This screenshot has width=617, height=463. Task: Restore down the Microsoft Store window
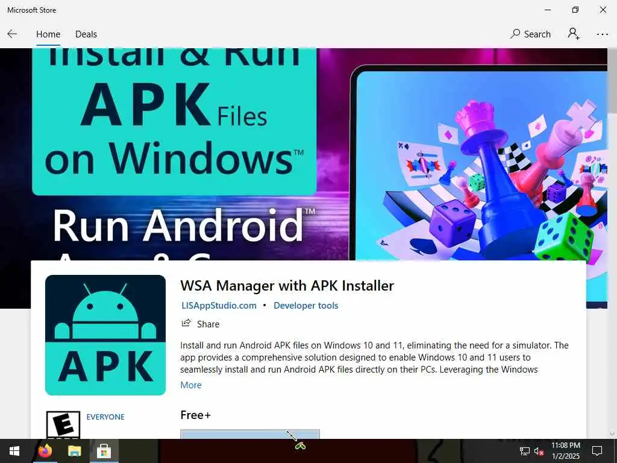[x=575, y=10]
